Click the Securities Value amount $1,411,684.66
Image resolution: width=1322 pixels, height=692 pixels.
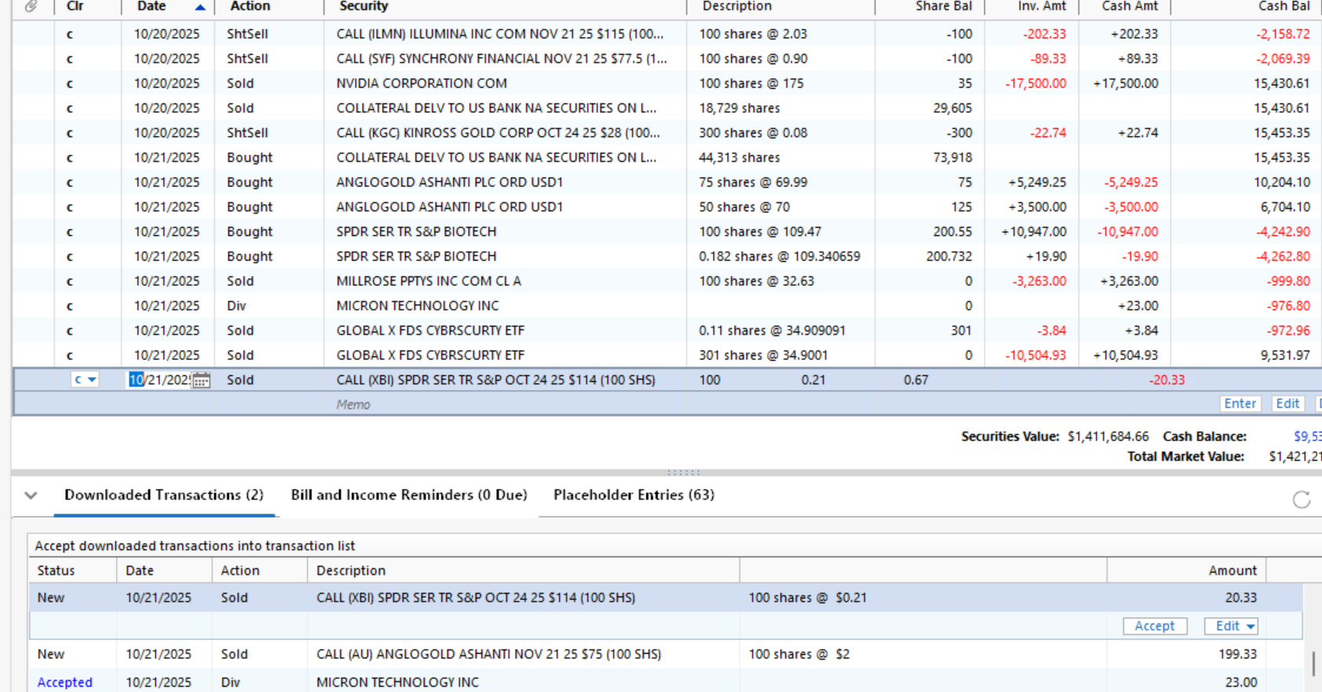coord(1108,436)
